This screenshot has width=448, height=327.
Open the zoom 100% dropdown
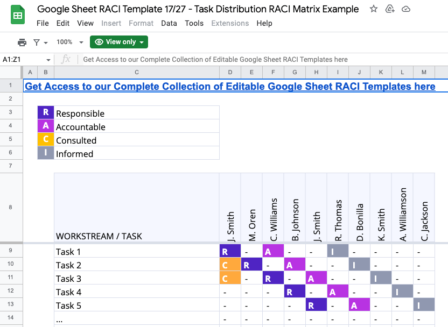[x=70, y=42]
